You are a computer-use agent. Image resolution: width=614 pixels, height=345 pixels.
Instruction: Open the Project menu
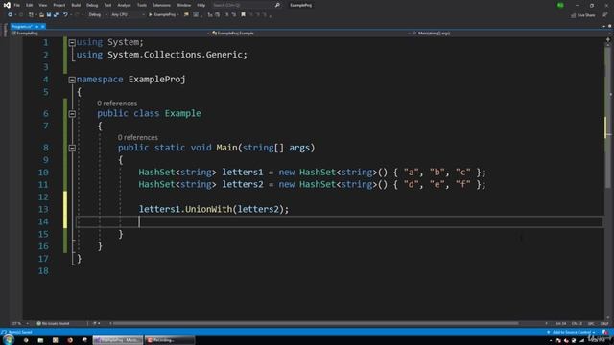coord(59,5)
